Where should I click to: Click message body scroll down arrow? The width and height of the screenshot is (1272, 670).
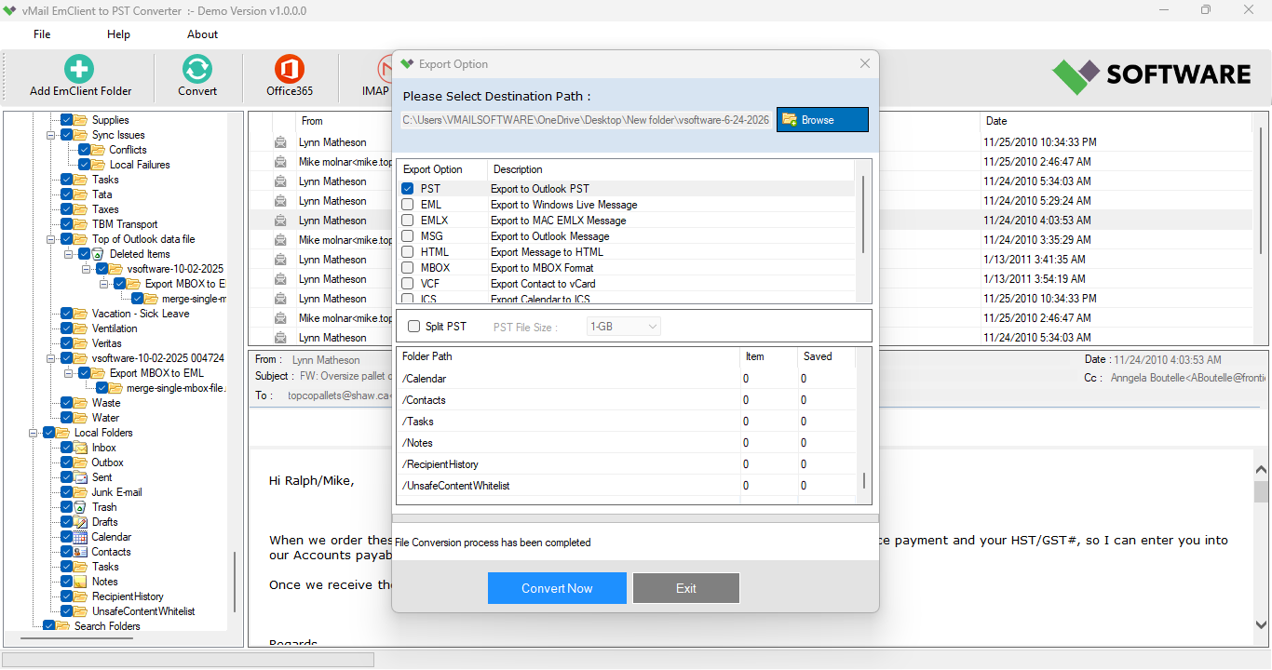coord(1262,625)
